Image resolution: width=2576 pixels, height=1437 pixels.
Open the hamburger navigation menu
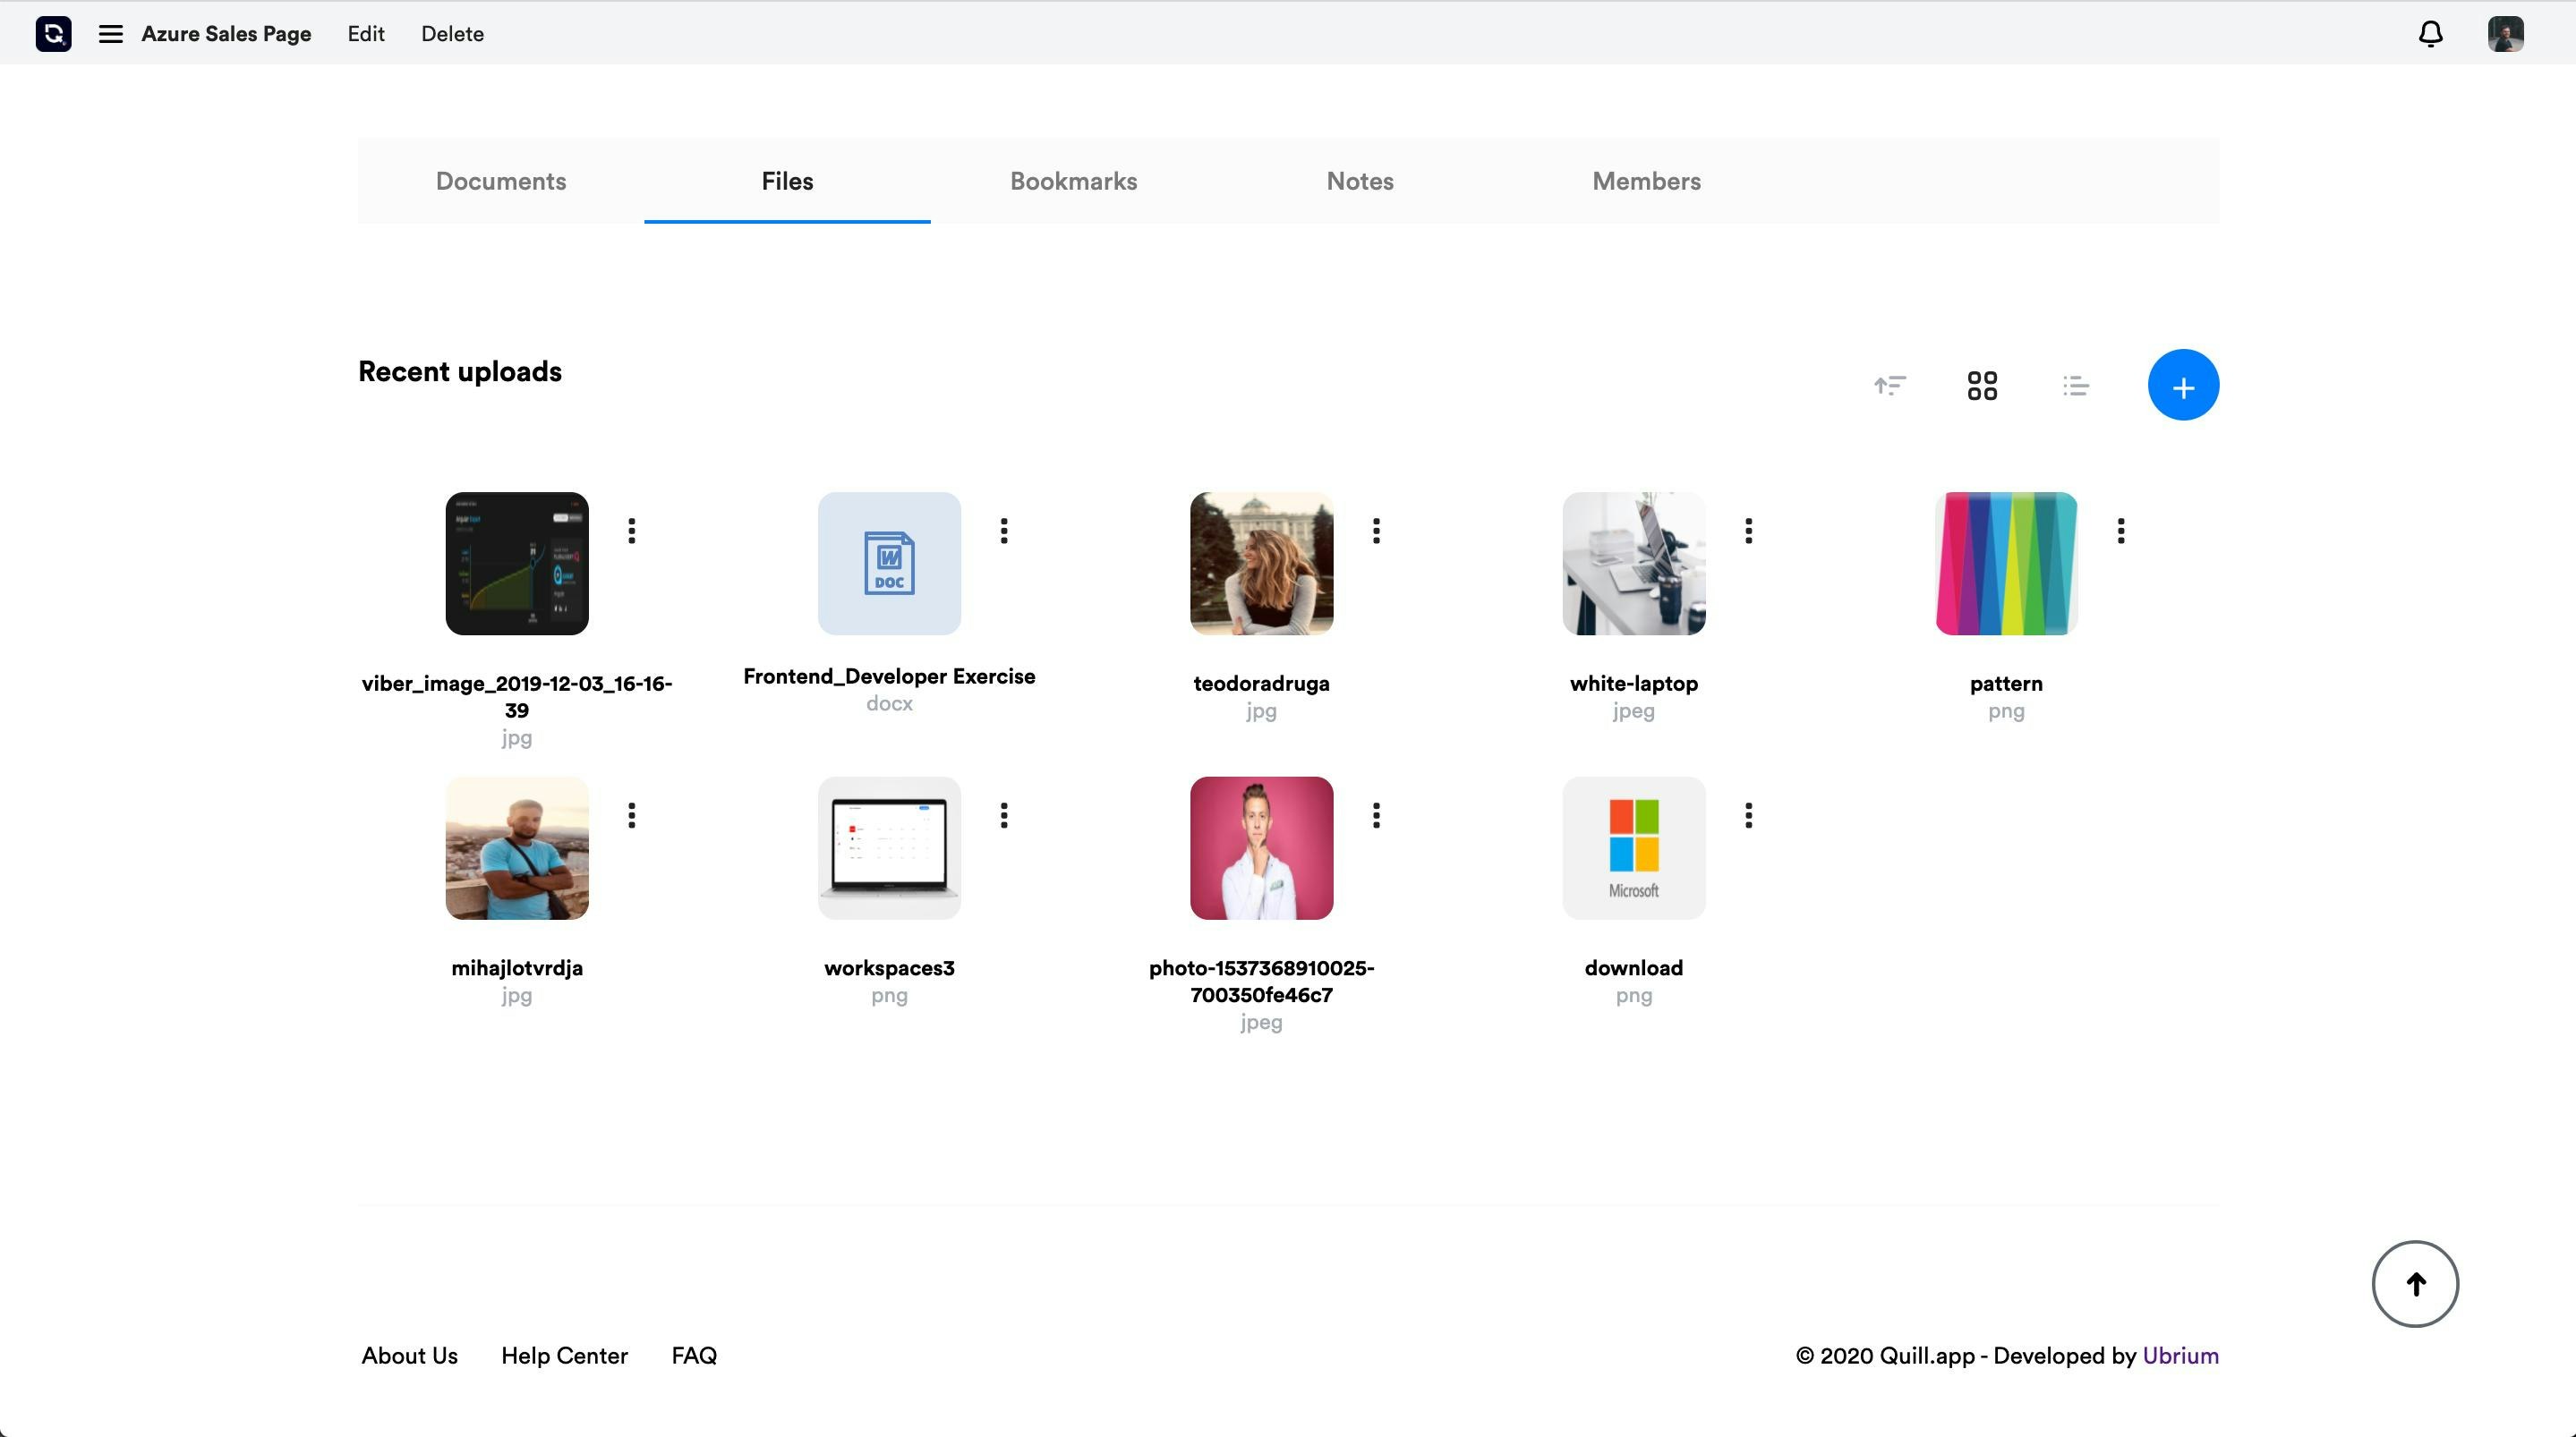pyautogui.click(x=109, y=33)
